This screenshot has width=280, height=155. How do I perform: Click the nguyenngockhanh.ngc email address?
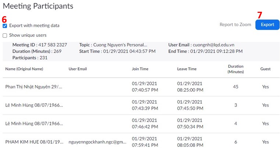(97, 142)
